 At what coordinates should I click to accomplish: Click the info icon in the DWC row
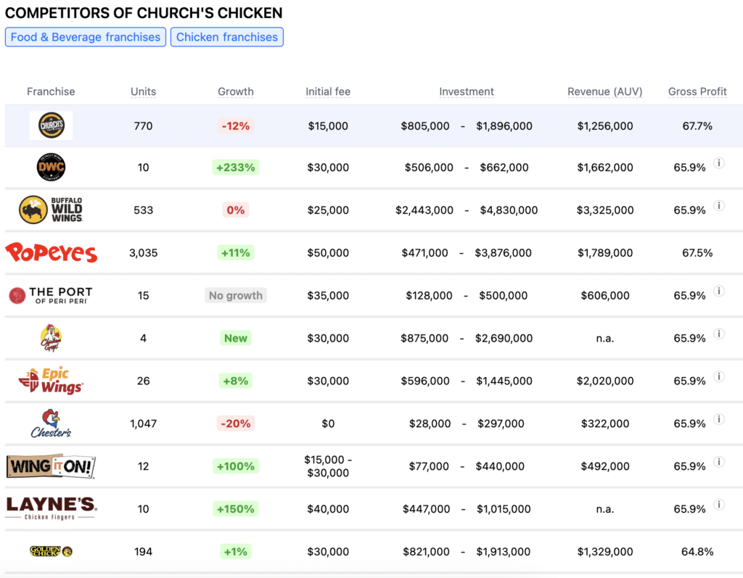point(719,163)
